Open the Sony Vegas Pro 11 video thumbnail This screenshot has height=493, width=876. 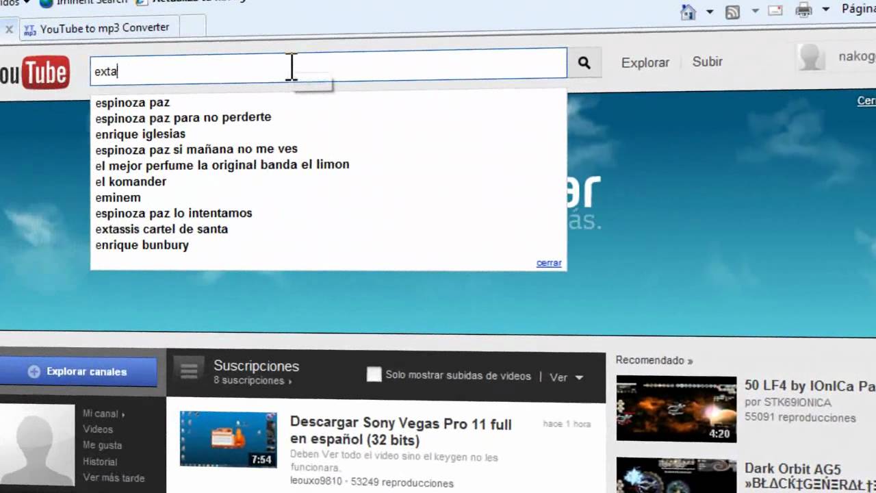pos(229,439)
